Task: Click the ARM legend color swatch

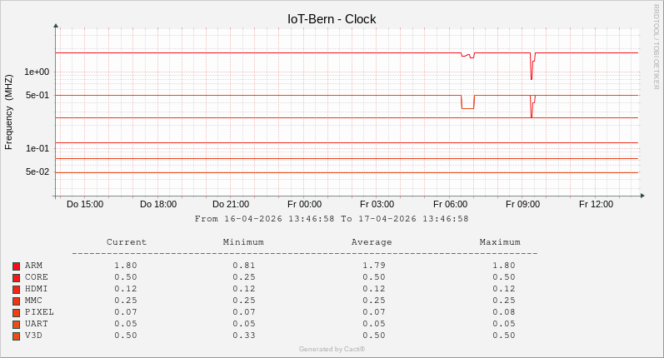Action: pyautogui.click(x=16, y=266)
